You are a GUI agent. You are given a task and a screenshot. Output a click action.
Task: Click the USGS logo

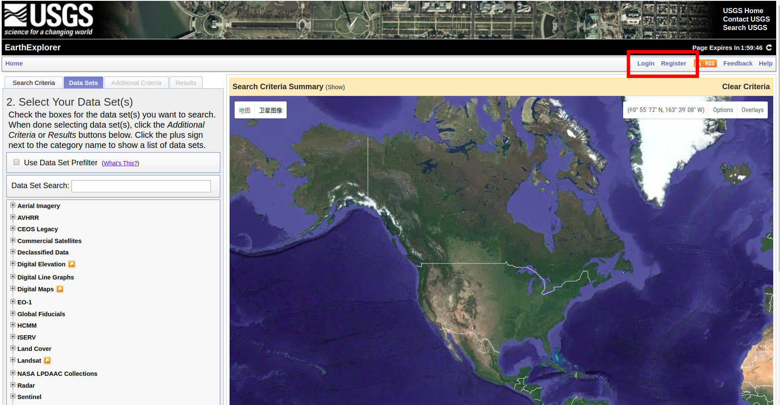pyautogui.click(x=49, y=19)
